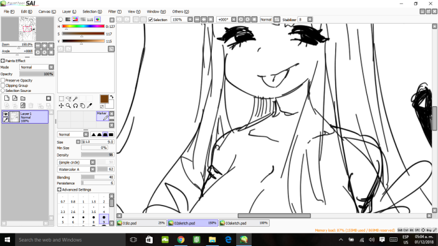Switch to 03sketch.psd tab
This screenshot has width=438, height=246.
(x=244, y=223)
